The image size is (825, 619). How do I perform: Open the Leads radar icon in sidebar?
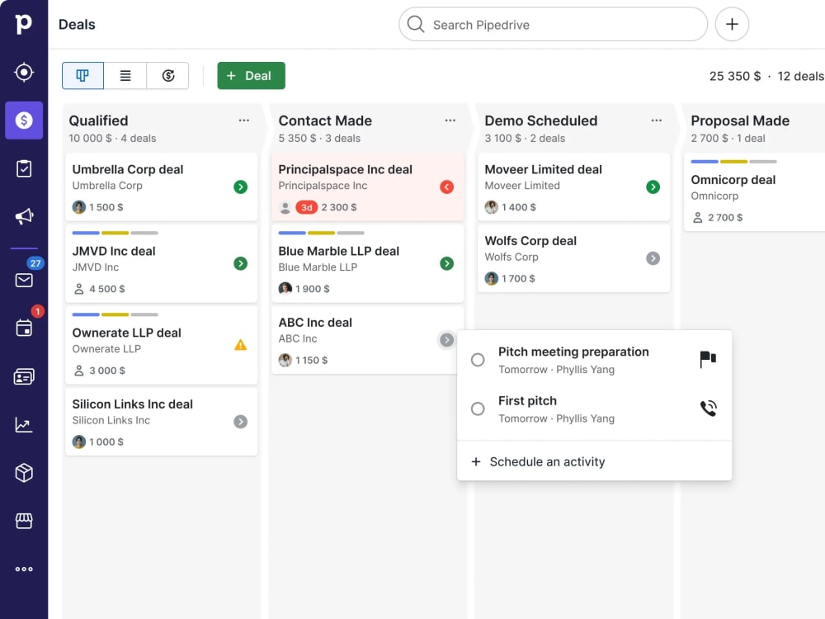click(24, 72)
